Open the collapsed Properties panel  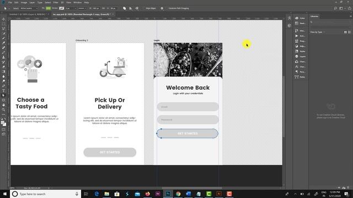click(x=300, y=41)
